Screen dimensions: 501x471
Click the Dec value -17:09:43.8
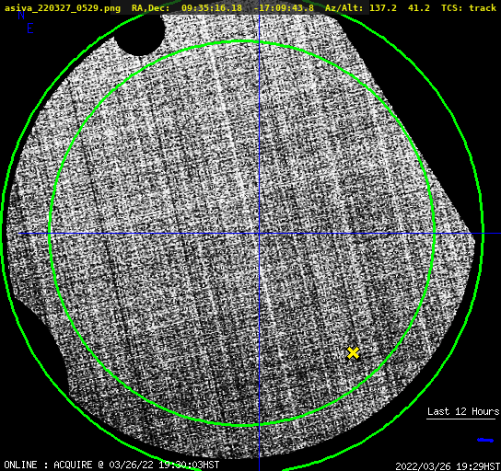[284, 8]
